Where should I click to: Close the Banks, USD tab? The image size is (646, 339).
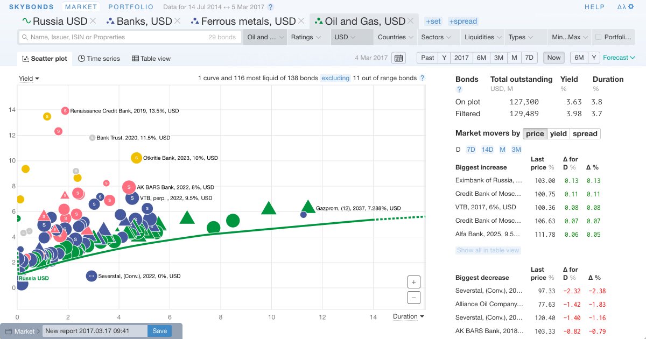pos(177,21)
